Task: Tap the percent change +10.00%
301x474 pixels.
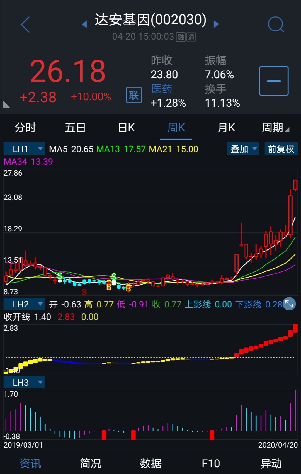Action: [x=91, y=97]
